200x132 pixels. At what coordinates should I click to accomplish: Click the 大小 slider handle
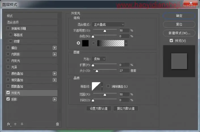point(97,71)
